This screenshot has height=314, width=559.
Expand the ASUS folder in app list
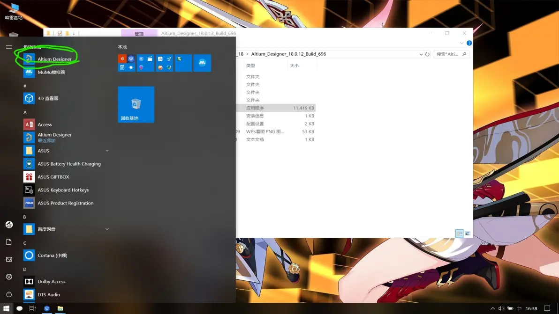click(x=107, y=151)
